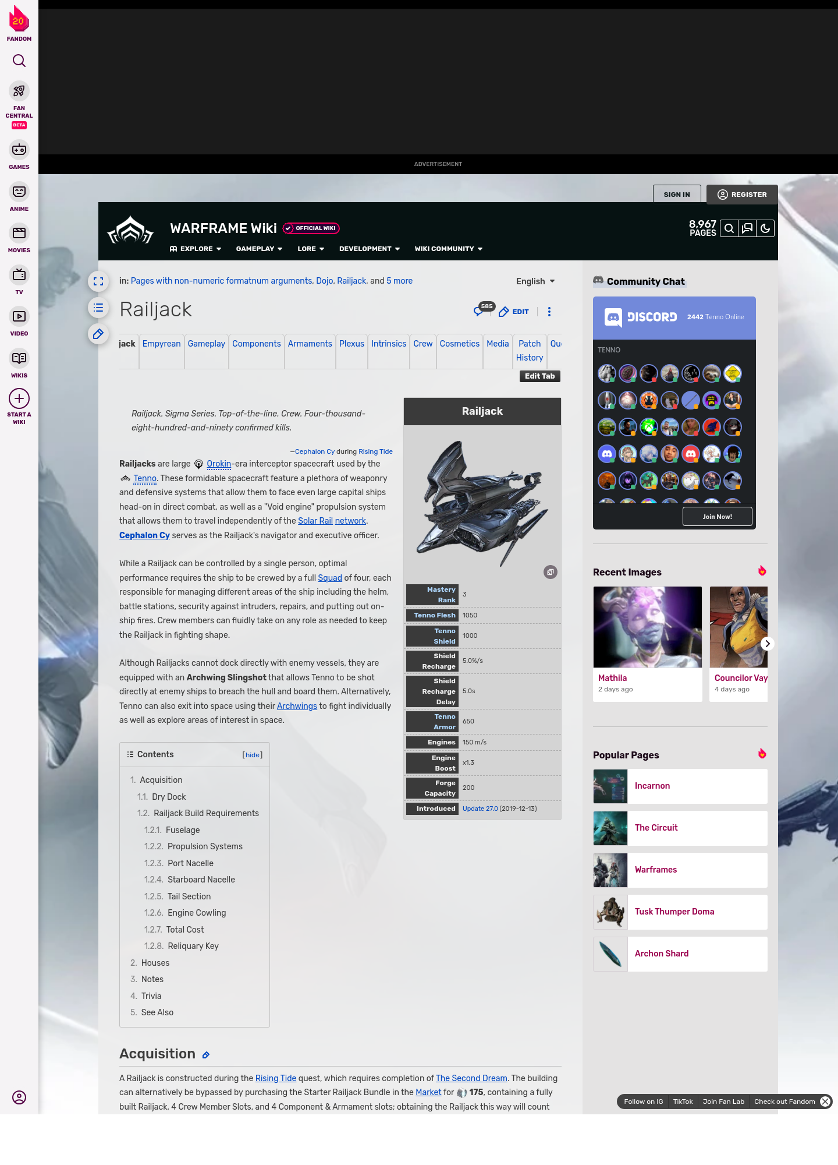
Task: Open the Incarnon popular page
Action: [680, 786]
